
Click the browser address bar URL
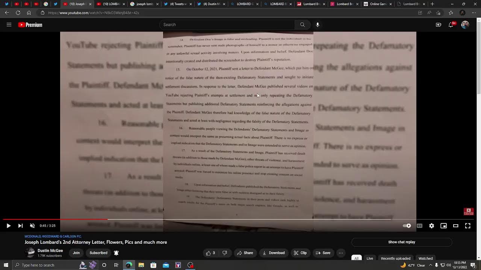(94, 13)
